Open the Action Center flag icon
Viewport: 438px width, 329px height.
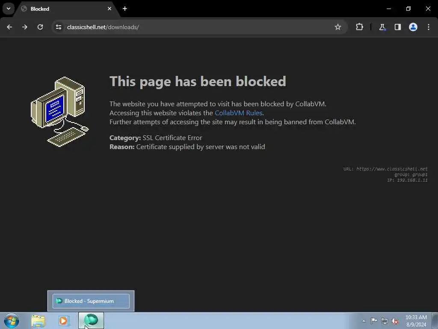(374, 320)
